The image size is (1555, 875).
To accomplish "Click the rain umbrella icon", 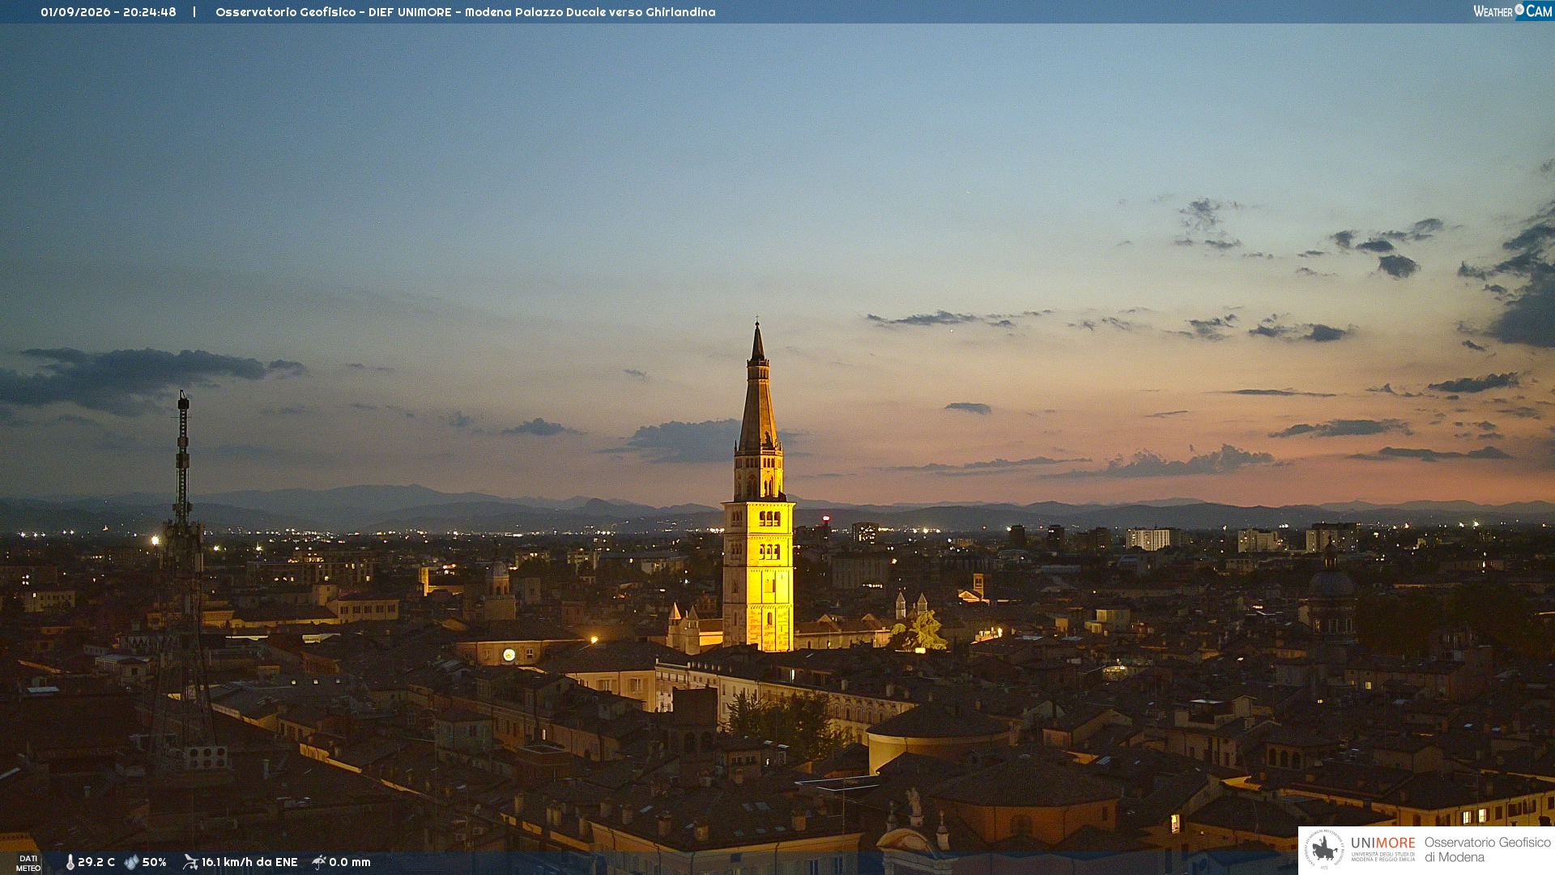I will pyautogui.click(x=319, y=862).
